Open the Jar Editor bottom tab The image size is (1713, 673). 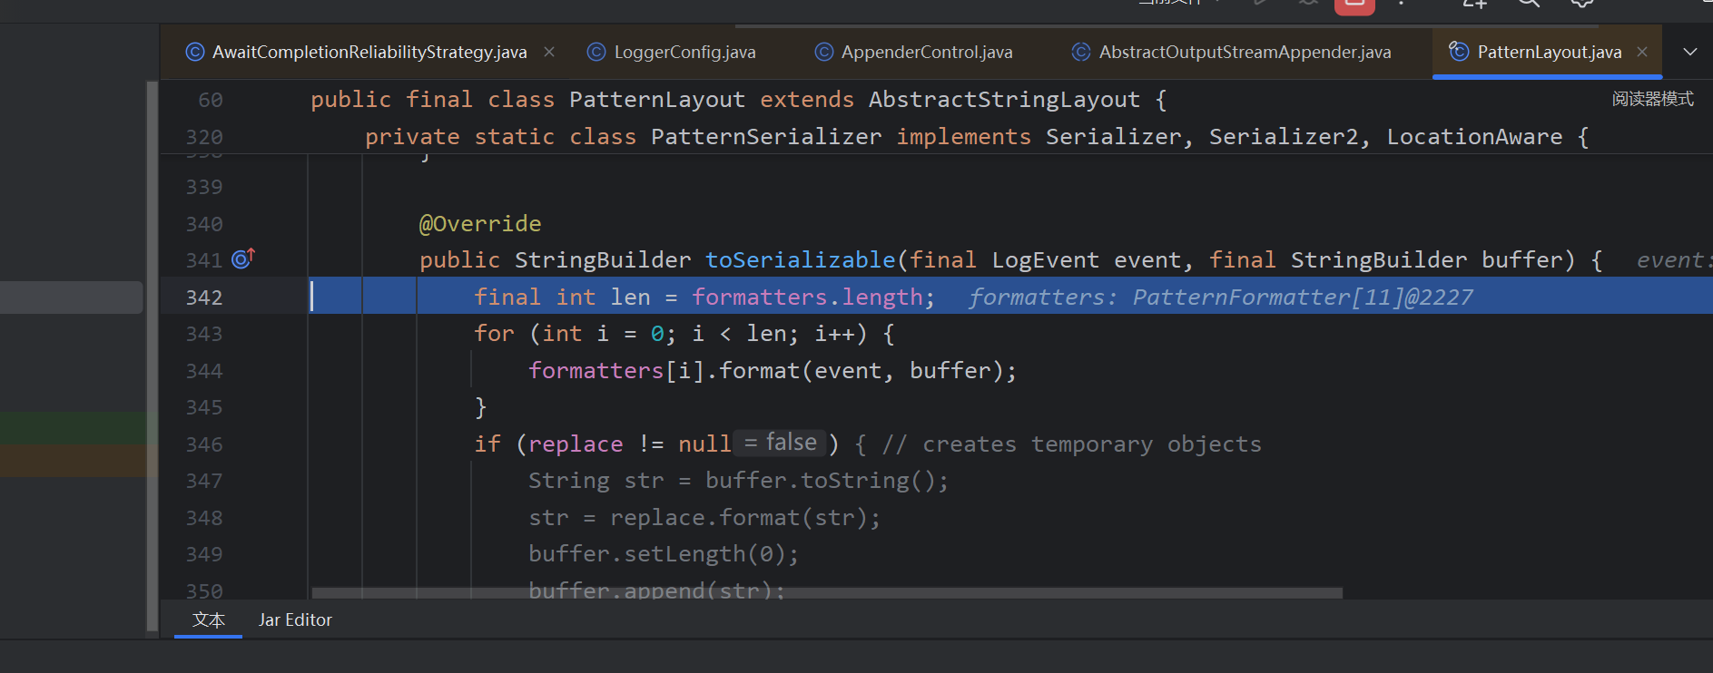coord(295,620)
